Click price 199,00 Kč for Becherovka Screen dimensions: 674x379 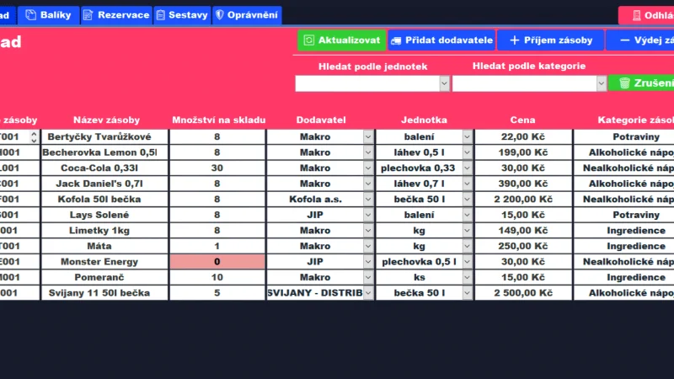tap(523, 152)
